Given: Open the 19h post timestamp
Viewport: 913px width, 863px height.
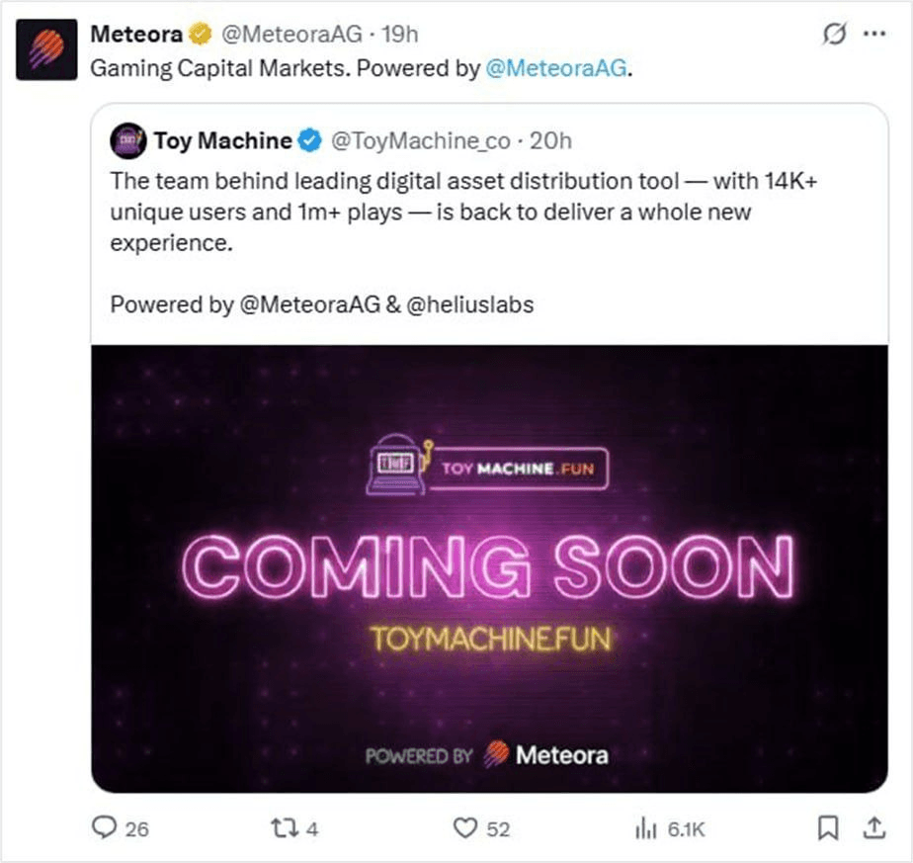Looking at the screenshot, I should pos(400,35).
